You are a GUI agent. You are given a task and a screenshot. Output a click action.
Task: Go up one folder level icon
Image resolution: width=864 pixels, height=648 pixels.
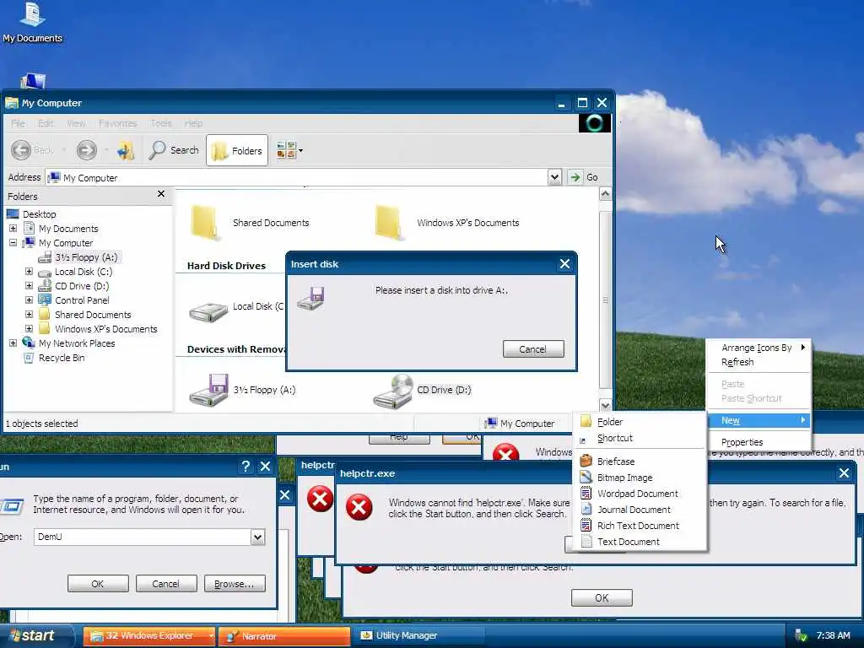[126, 150]
